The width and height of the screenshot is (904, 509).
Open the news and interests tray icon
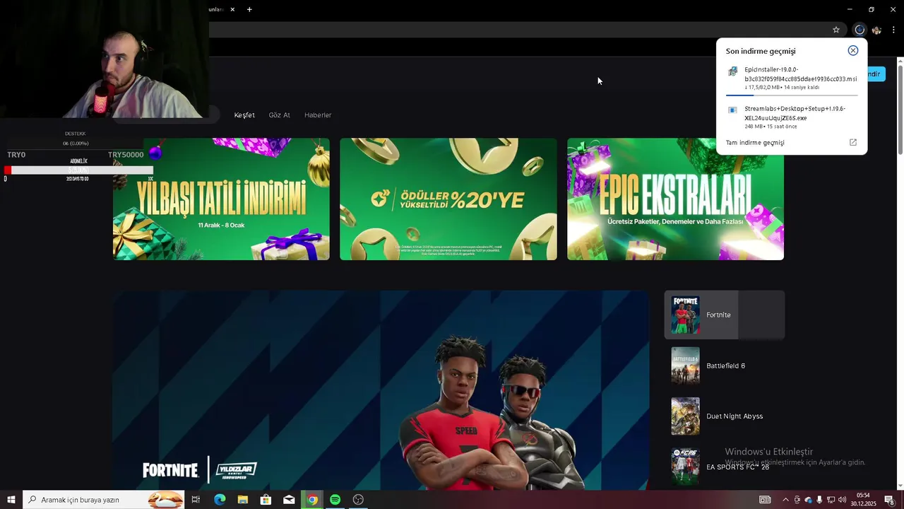(x=765, y=500)
